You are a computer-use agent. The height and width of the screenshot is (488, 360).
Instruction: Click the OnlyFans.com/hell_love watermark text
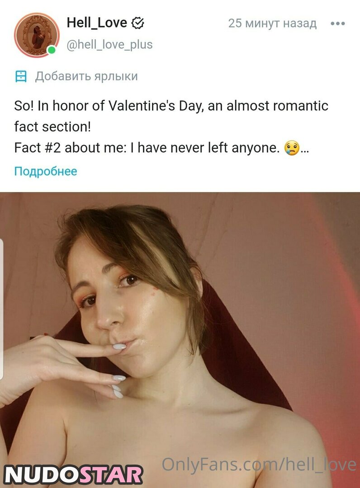259,464
